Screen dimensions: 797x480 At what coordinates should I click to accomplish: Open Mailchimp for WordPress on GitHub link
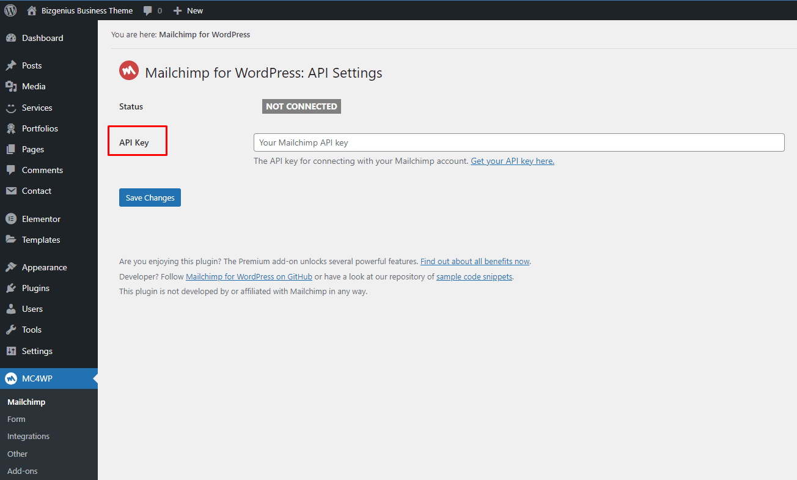[249, 276]
